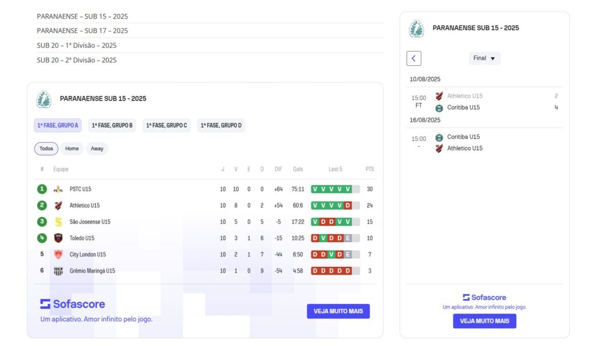Click PSTC U15 Last 5 form strip
The width and height of the screenshot is (596, 346).
[x=335, y=189]
